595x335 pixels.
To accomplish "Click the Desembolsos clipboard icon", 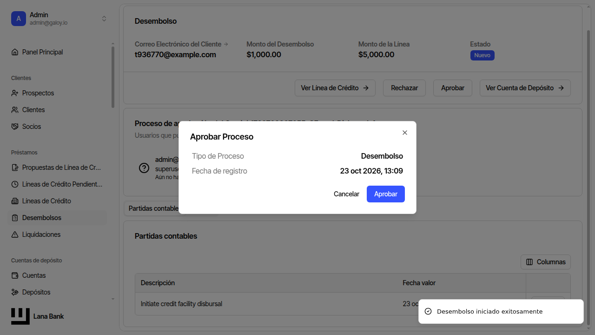I will click(x=15, y=218).
